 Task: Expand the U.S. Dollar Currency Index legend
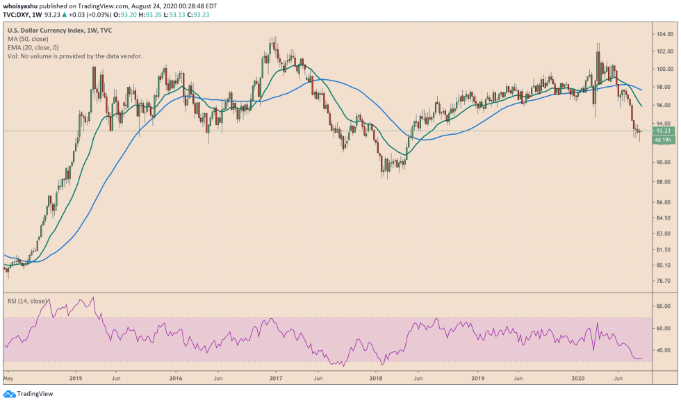tap(59, 31)
